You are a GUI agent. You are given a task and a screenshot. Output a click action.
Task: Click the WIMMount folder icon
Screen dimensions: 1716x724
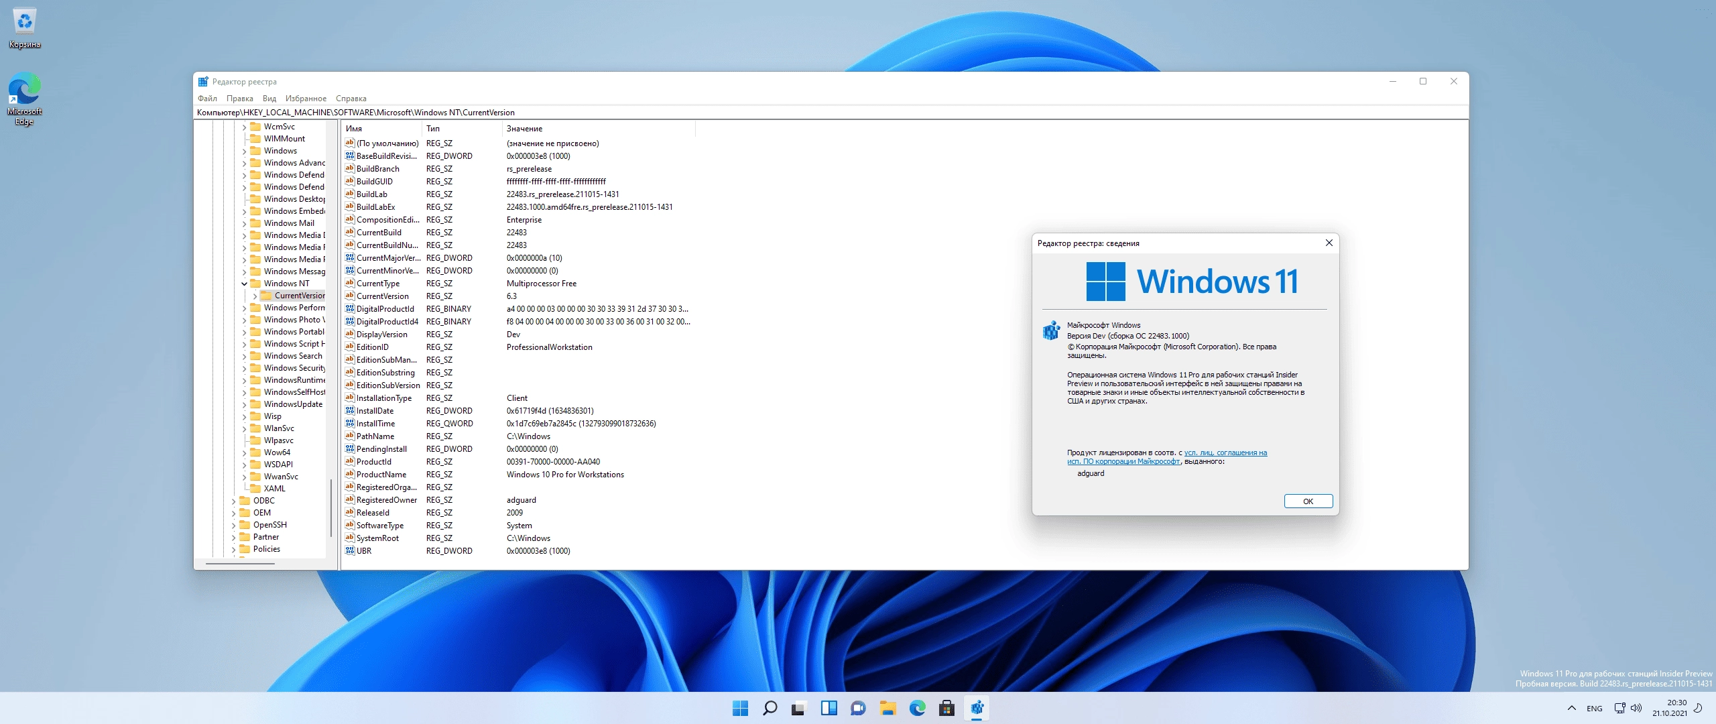tap(255, 139)
